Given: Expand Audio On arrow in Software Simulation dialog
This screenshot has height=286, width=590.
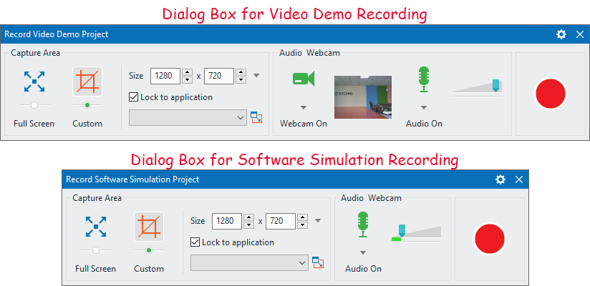Looking at the screenshot, I should pos(363,252).
